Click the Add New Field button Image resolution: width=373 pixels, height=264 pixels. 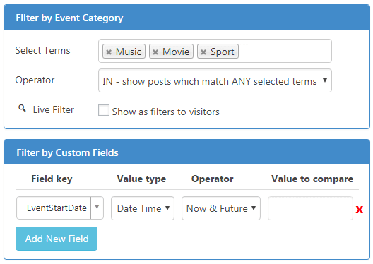point(57,239)
